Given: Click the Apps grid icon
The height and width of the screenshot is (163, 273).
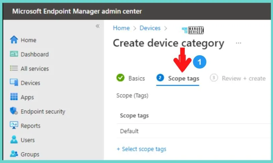Looking at the screenshot, I should (14, 97).
